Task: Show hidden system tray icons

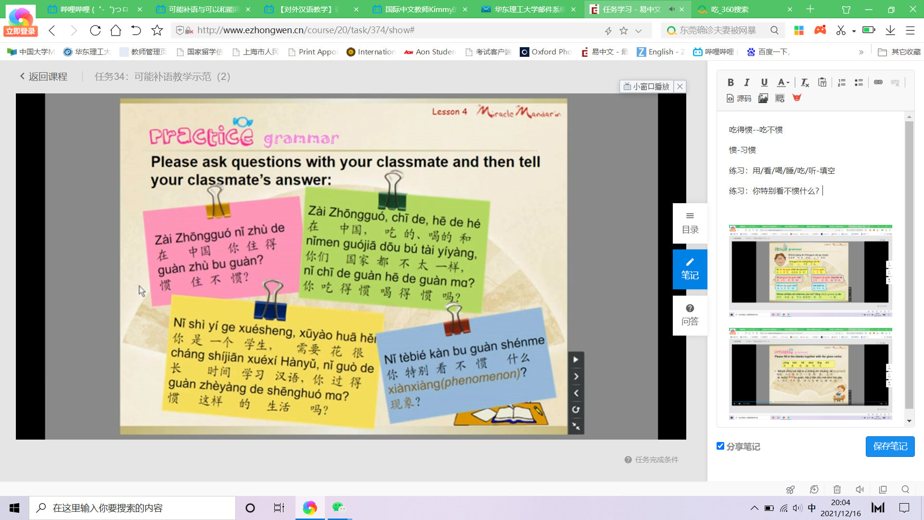Action: coord(754,508)
